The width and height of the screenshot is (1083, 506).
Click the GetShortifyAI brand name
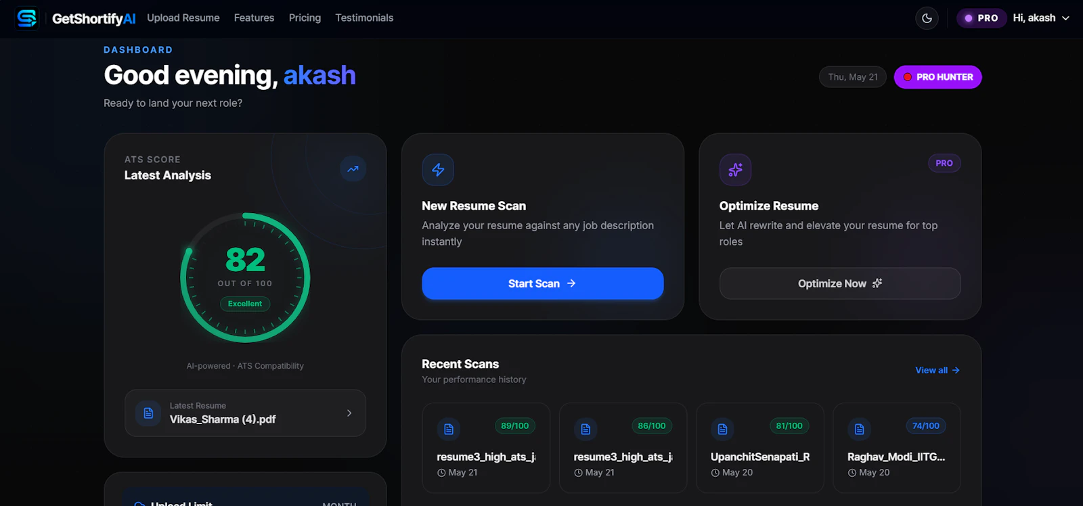pyautogui.click(x=94, y=19)
